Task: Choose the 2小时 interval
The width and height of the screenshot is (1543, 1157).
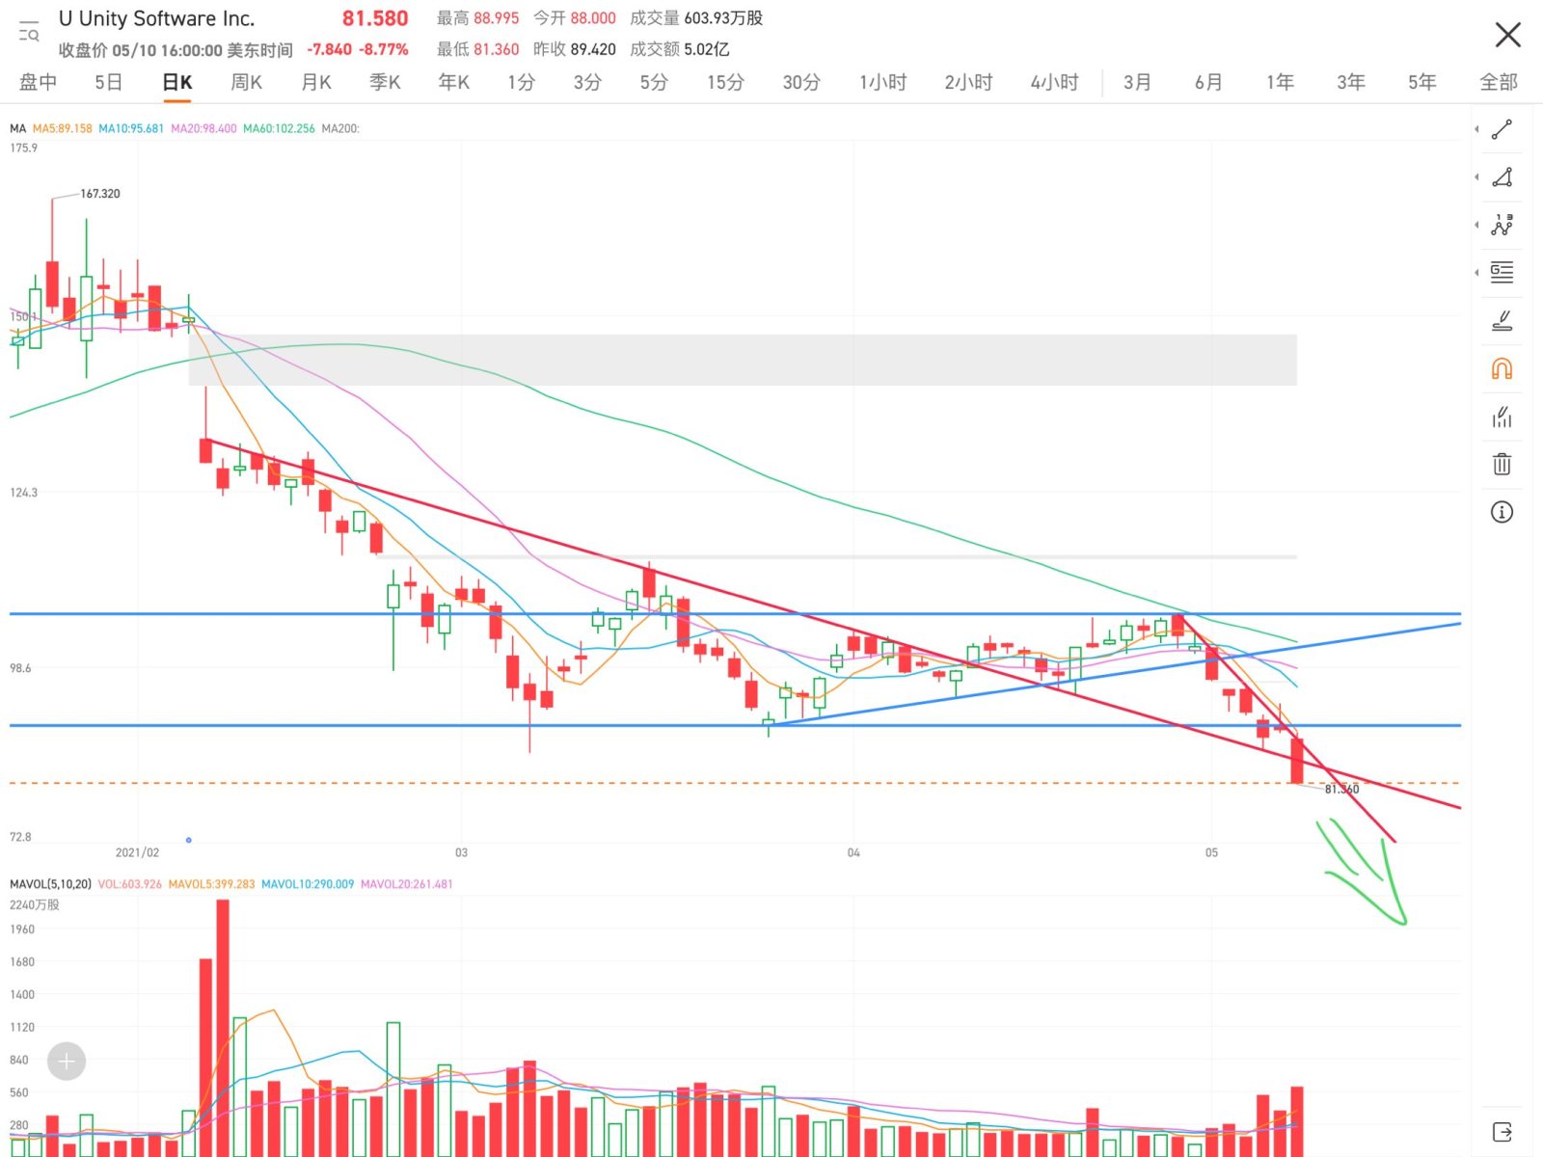Action: click(x=968, y=83)
